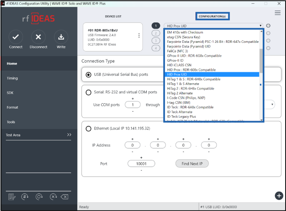Screen dimensions: 286x211
Task: Open the Format sidebar page
Action: 39,107
